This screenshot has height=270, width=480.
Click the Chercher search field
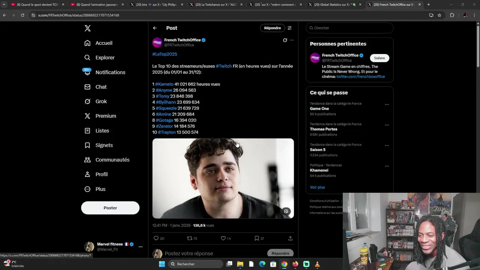[x=349, y=28]
